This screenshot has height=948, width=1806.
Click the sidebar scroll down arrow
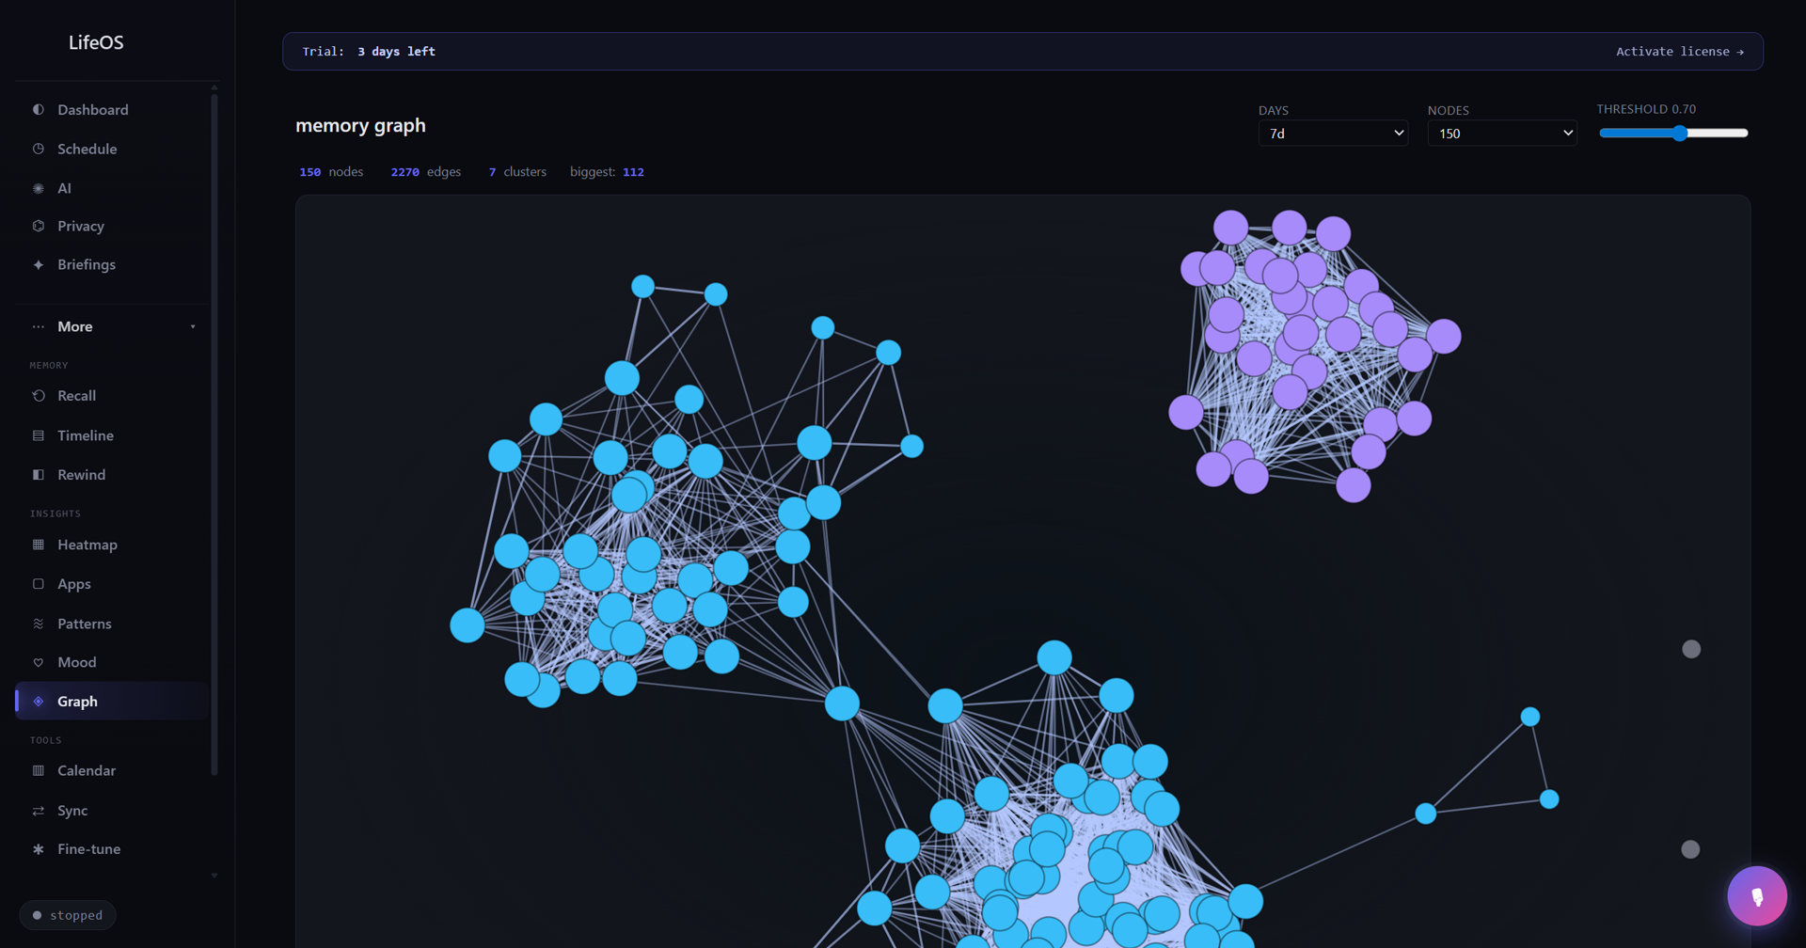click(214, 876)
